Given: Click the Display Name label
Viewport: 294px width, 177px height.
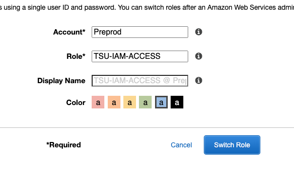Looking at the screenshot, I should click(61, 81).
